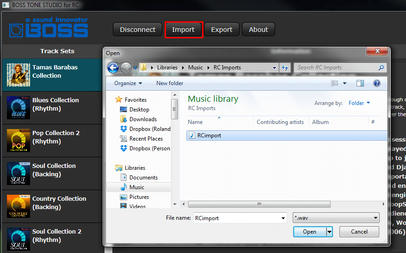
Task: Select the Pop Collection 2 track set icon
Action: [x=18, y=141]
